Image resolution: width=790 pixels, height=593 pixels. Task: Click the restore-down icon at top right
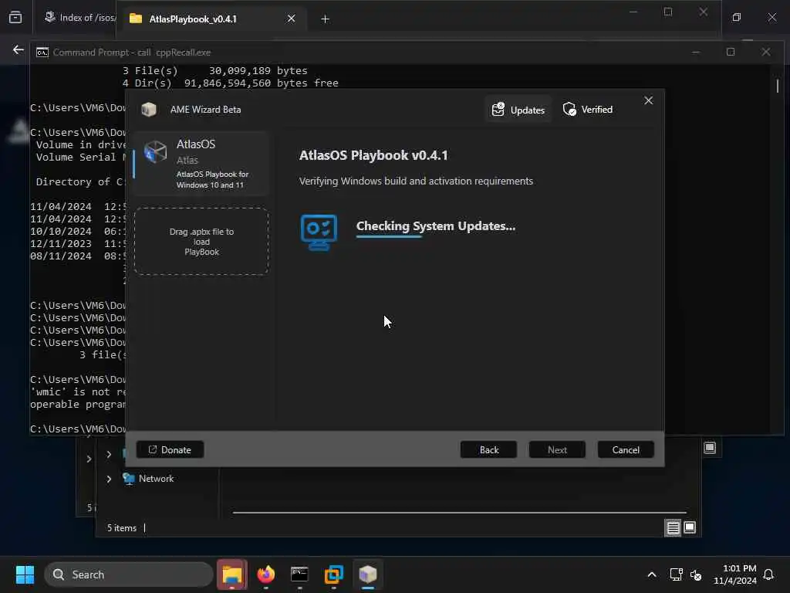tap(737, 17)
